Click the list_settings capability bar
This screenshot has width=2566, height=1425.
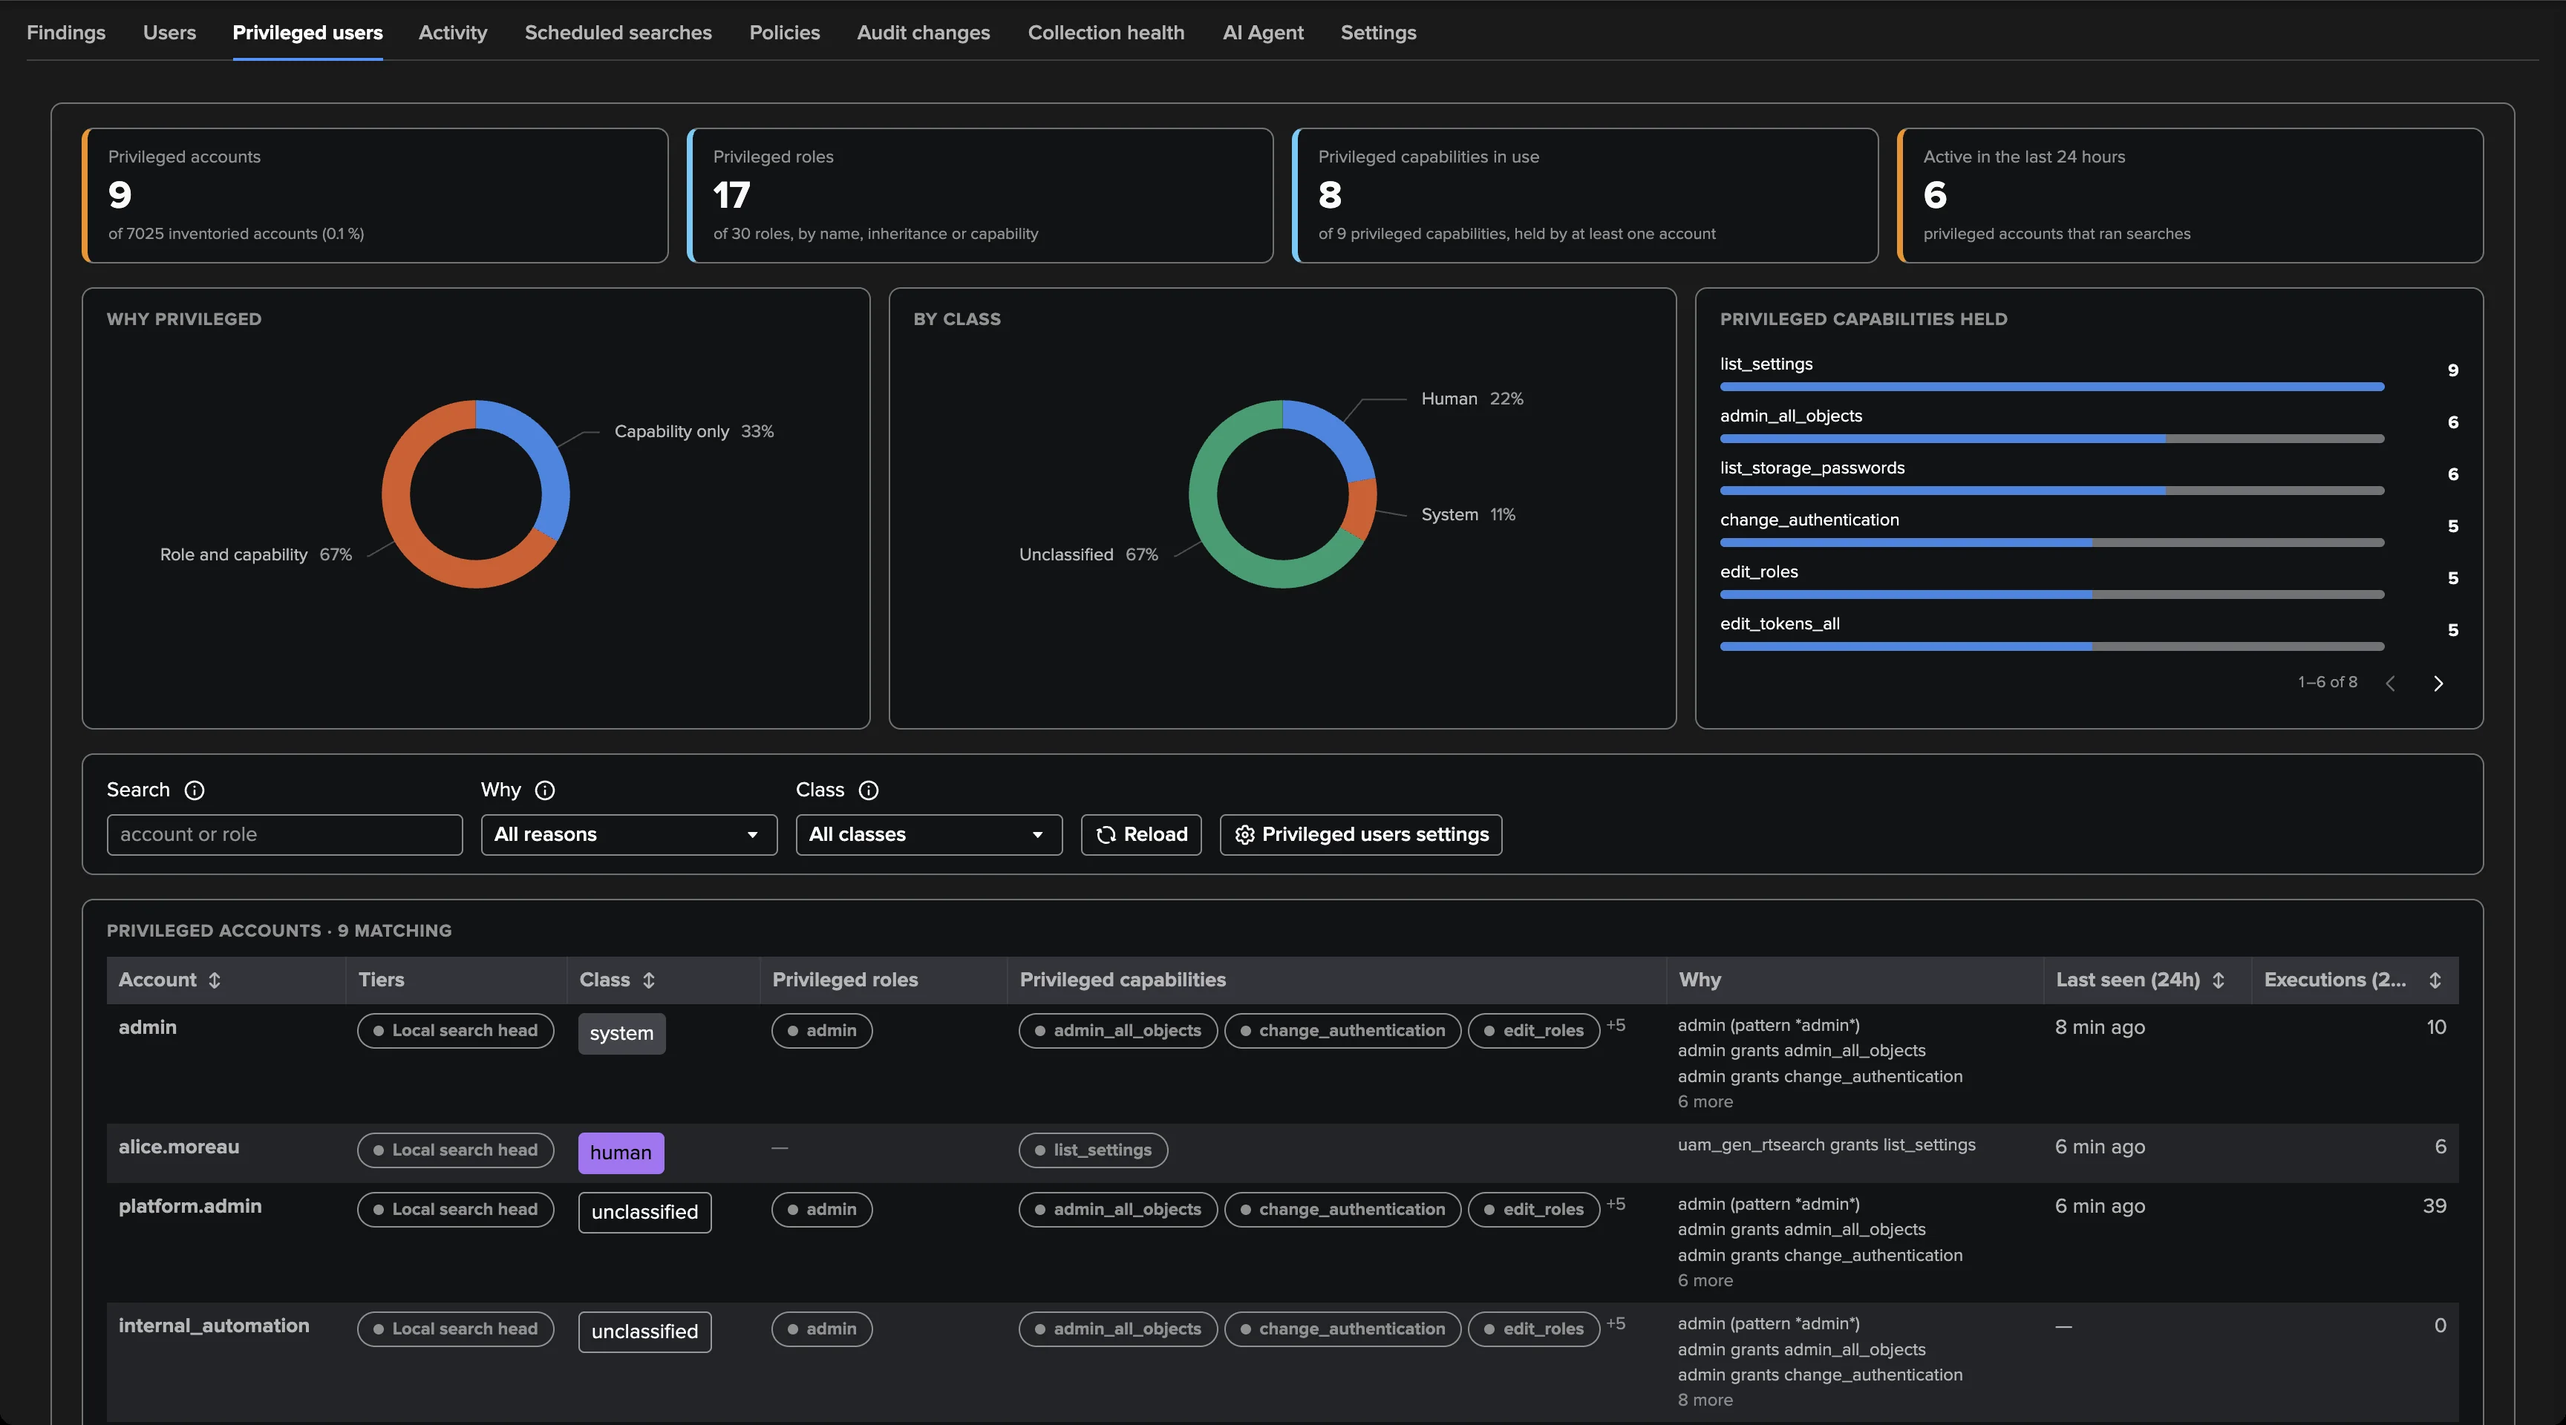coord(2052,387)
